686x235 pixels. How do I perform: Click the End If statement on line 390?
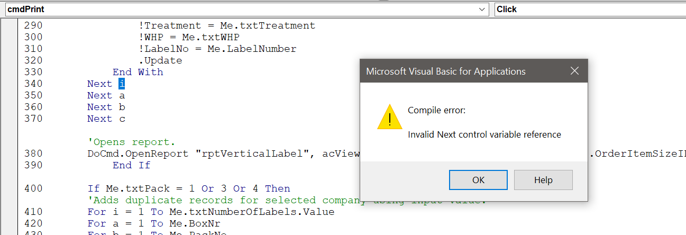point(131,165)
